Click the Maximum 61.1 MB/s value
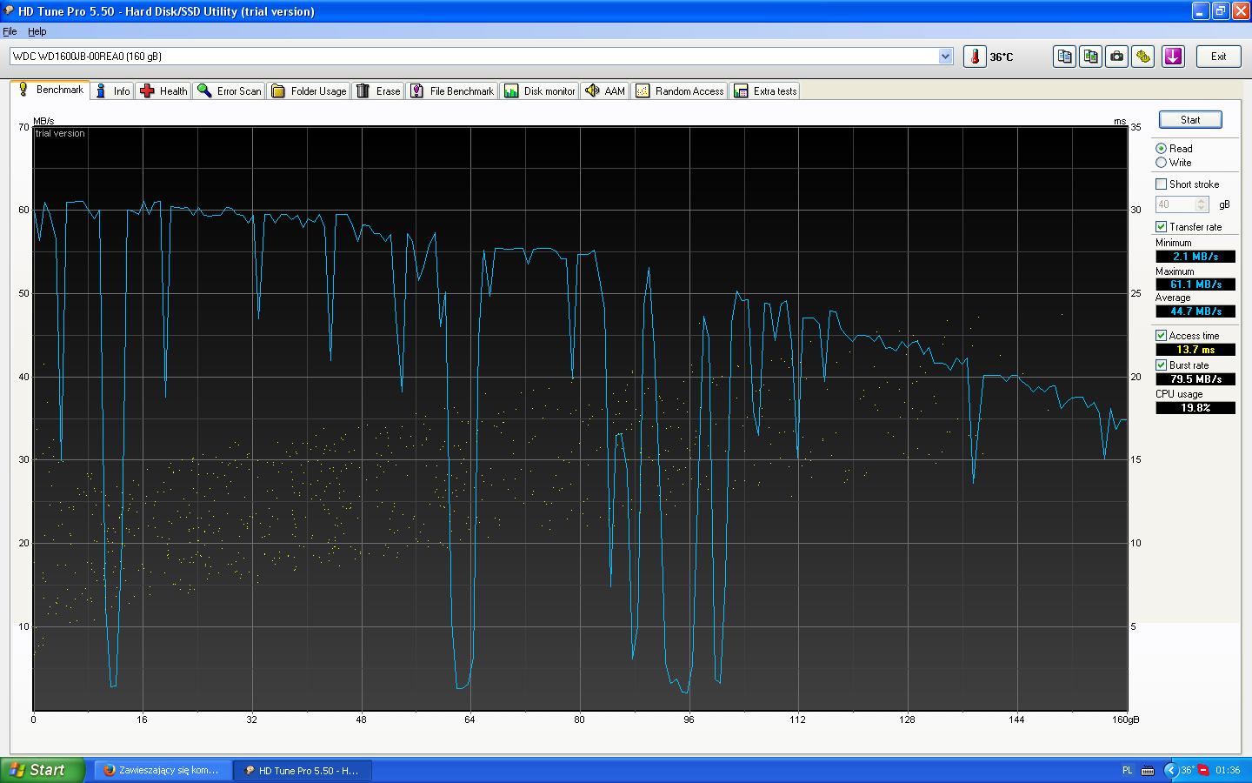The image size is (1252, 783). coord(1195,284)
